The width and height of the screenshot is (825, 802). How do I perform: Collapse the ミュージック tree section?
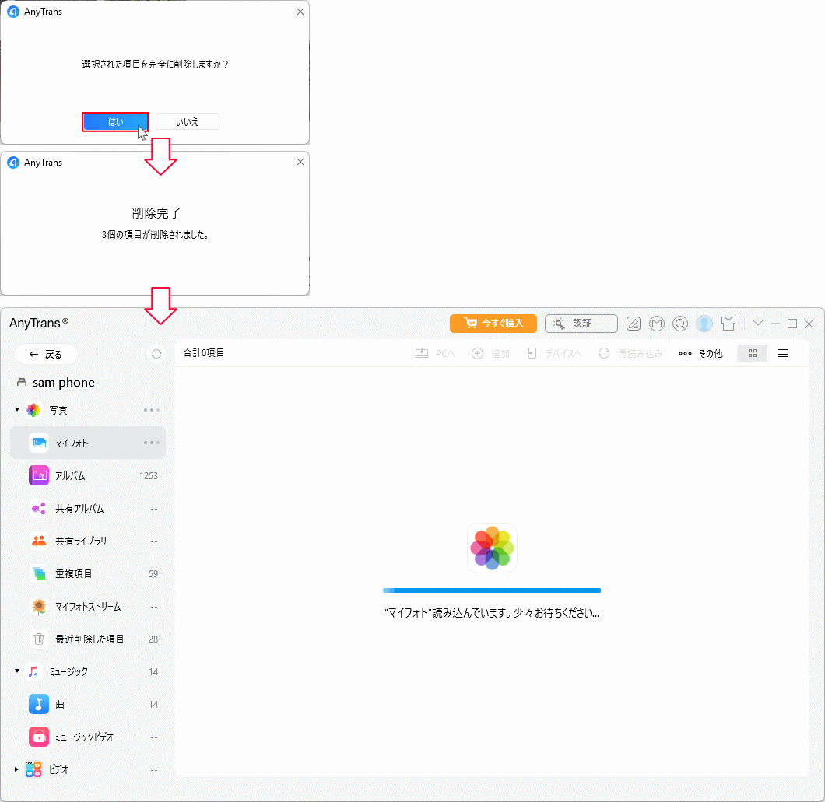pyautogui.click(x=17, y=671)
